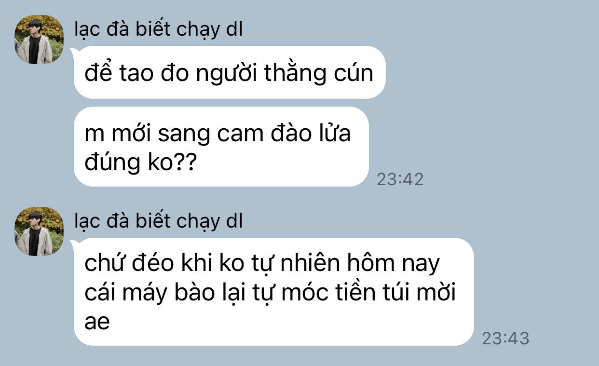The image size is (599, 366).
Task: Select sender name above the 23:43 message
Action: click(x=159, y=222)
